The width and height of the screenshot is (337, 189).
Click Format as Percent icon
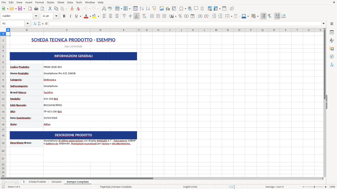(180, 16)
